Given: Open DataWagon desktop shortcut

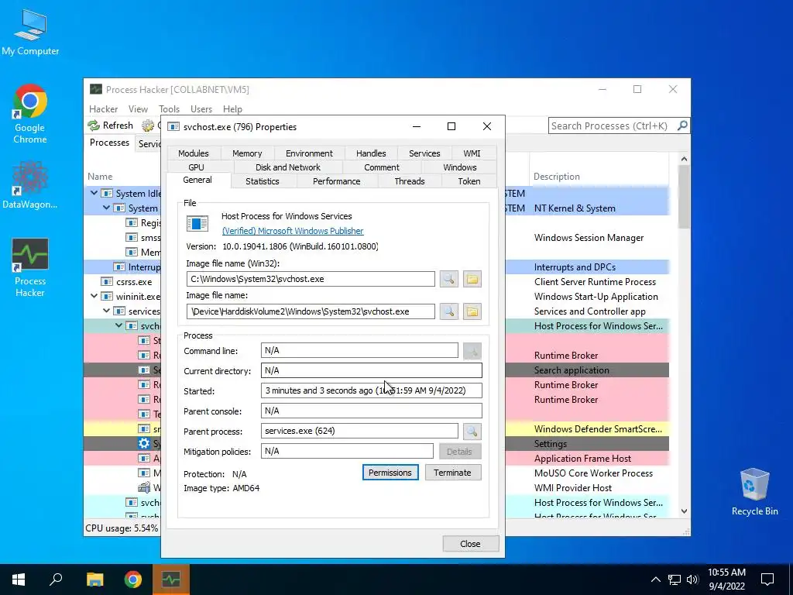Looking at the screenshot, I should tap(30, 184).
